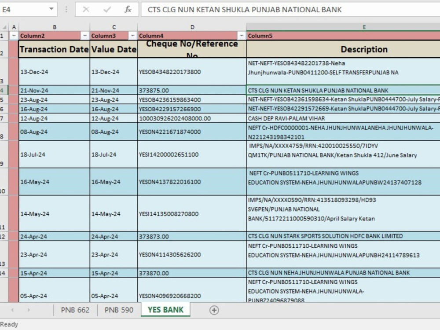The width and height of the screenshot is (440, 330).
Task: Select transaction date cell 24-Apr-24
Action: pyautogui.click(x=54, y=236)
